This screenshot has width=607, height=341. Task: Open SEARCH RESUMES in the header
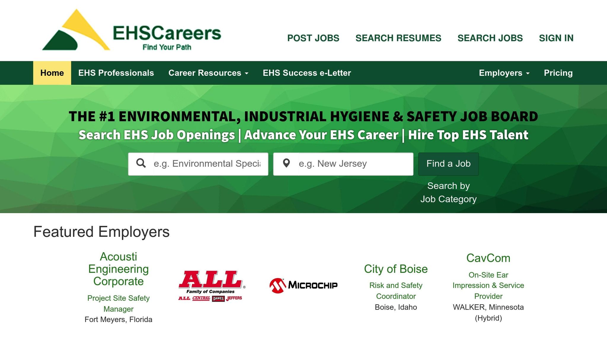[398, 38]
